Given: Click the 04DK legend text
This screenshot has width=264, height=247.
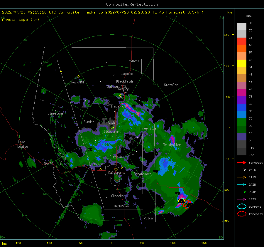Looking at the screenshot, I should pos(252,170).
